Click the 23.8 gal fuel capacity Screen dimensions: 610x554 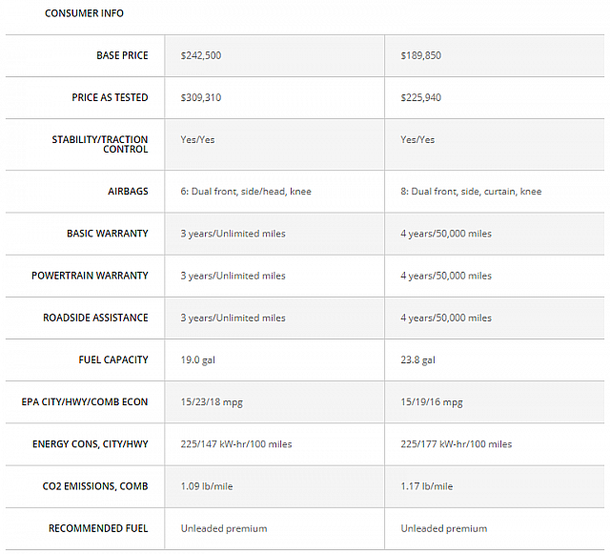click(417, 359)
